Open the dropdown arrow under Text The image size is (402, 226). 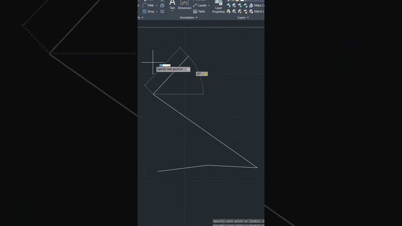[x=172, y=11]
